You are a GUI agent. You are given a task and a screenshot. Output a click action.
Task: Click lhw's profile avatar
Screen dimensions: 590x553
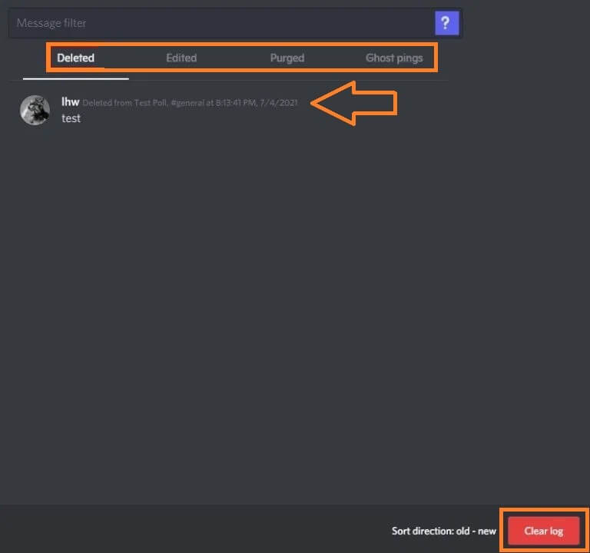(x=35, y=110)
